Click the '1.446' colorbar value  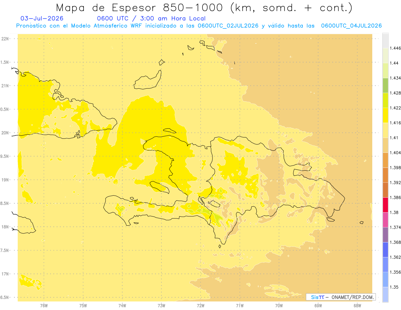pos(396,48)
